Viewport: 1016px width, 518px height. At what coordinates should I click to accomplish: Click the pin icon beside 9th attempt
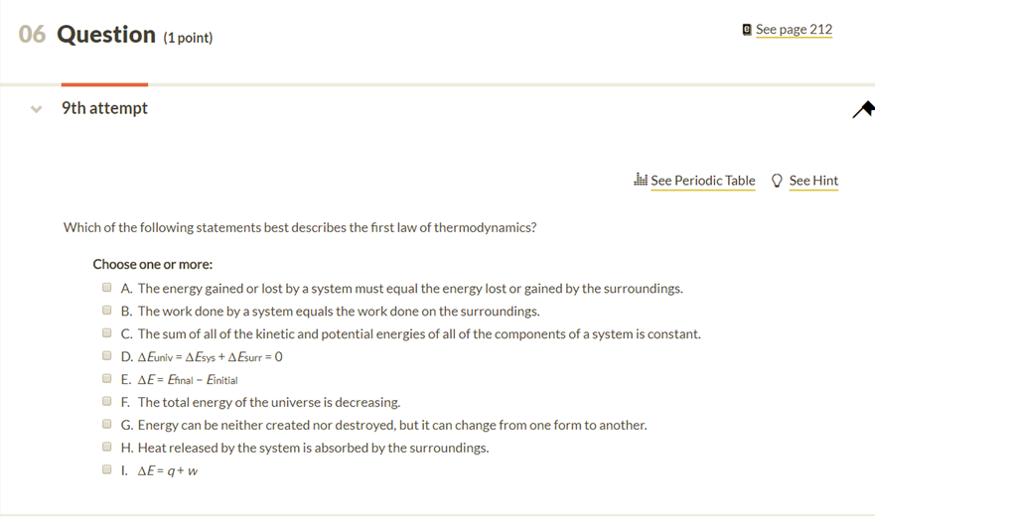coord(863,110)
